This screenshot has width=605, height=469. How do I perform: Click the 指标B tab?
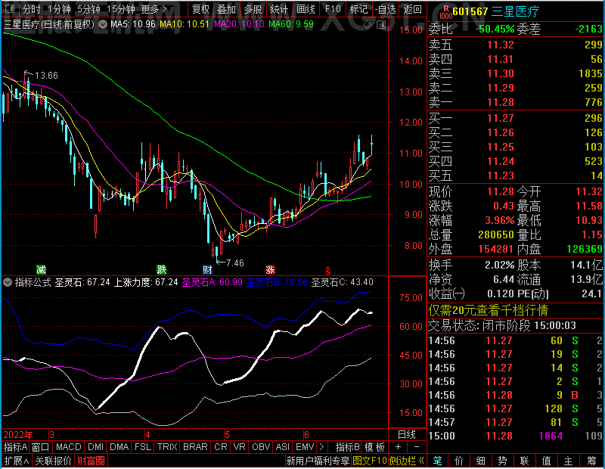pos(347,447)
